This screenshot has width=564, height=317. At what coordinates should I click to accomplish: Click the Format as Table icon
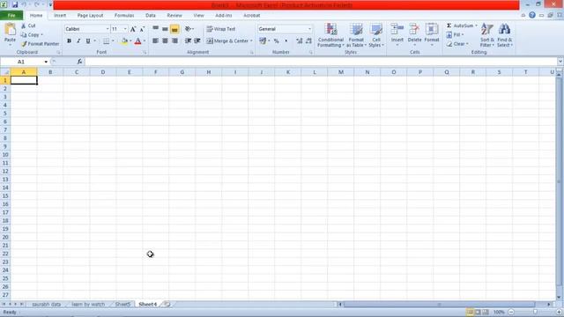356,29
